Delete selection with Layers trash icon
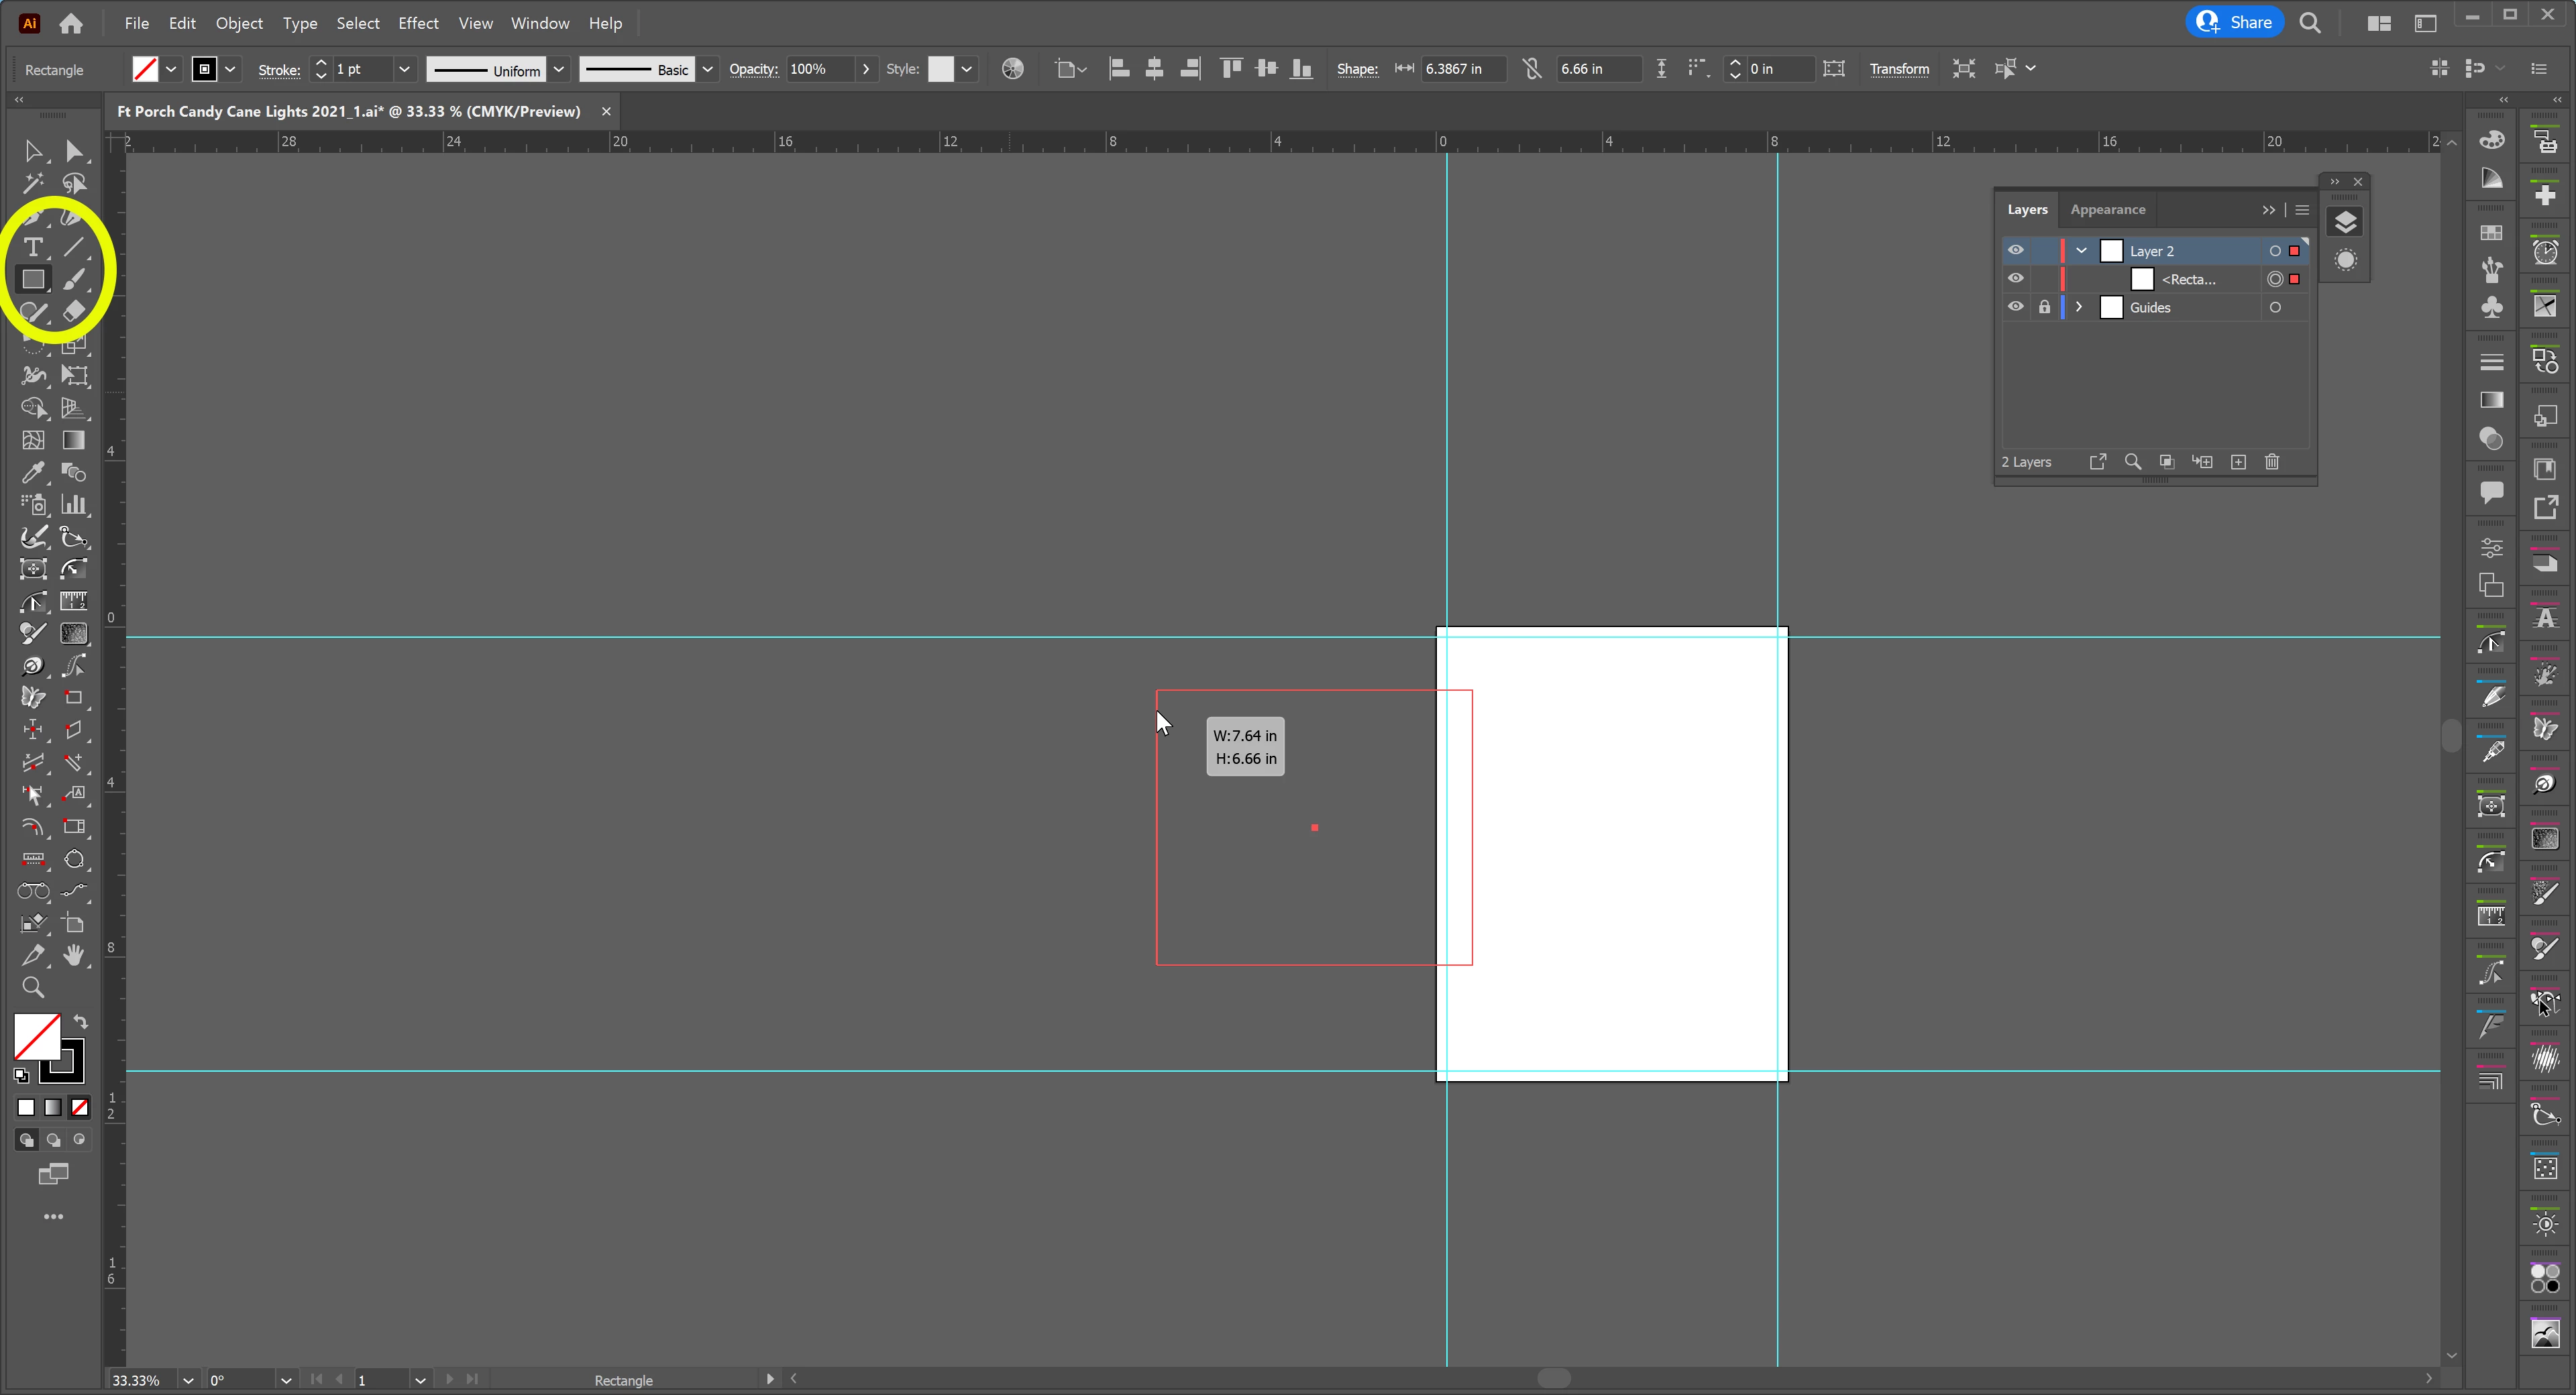The height and width of the screenshot is (1395, 2576). [2272, 461]
